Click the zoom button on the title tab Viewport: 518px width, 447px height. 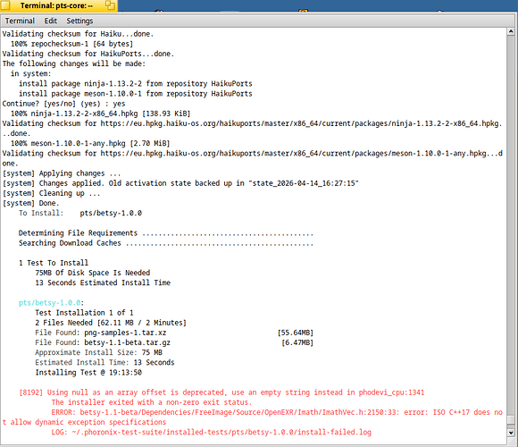(x=111, y=5)
